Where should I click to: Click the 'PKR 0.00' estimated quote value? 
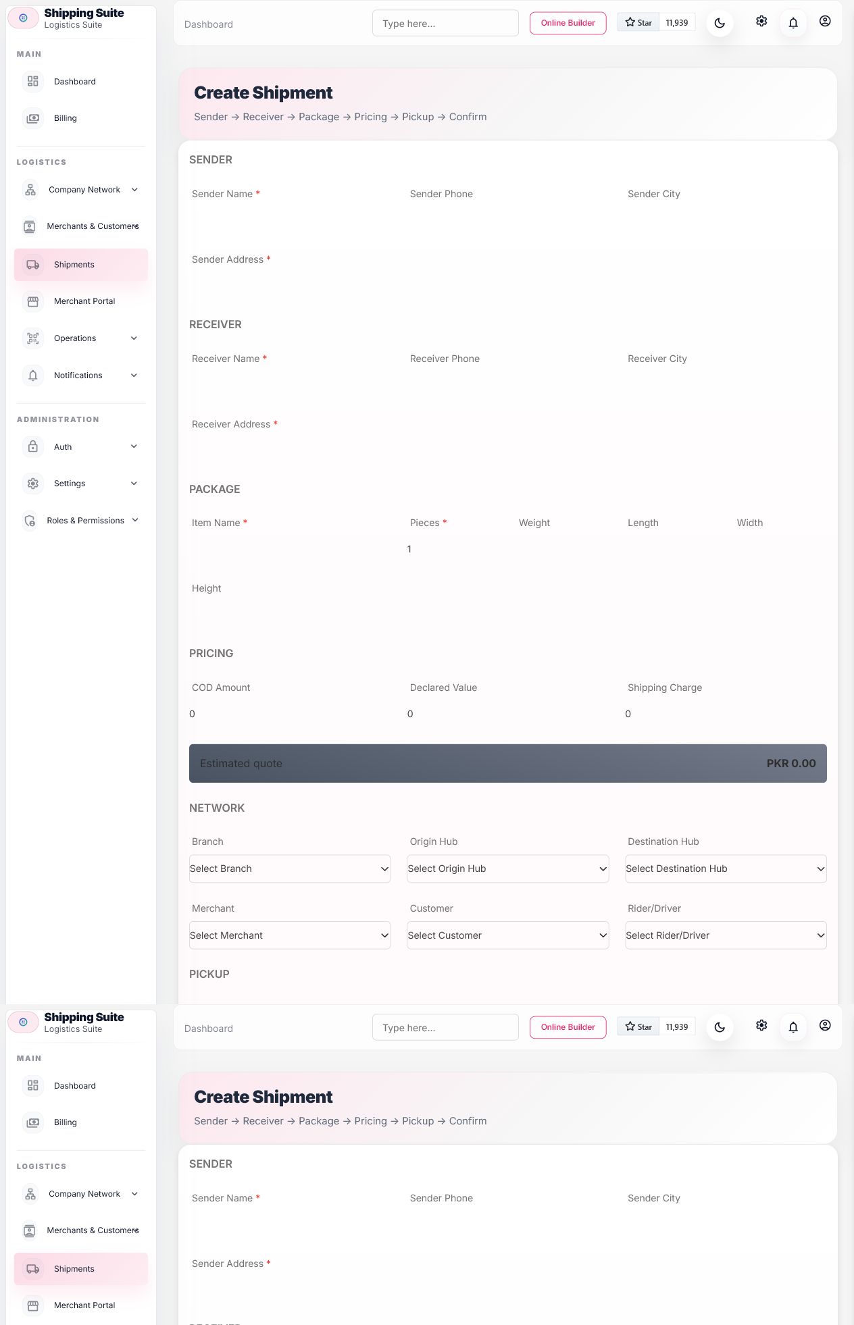791,763
